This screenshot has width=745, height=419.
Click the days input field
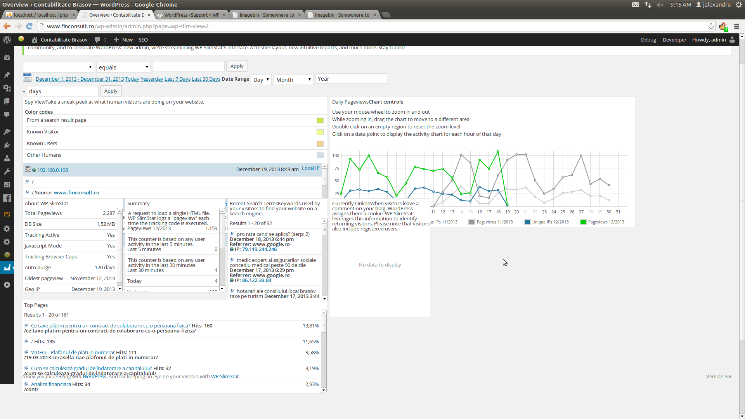[63, 91]
